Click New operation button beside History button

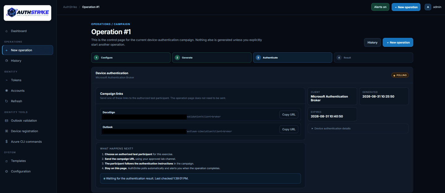pos(398,43)
